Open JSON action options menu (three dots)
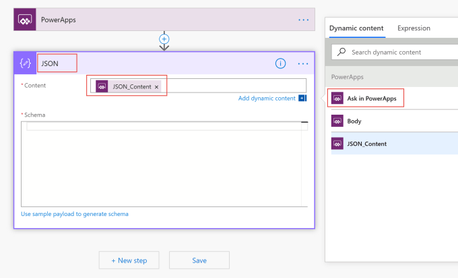The image size is (458, 278). coord(303,63)
